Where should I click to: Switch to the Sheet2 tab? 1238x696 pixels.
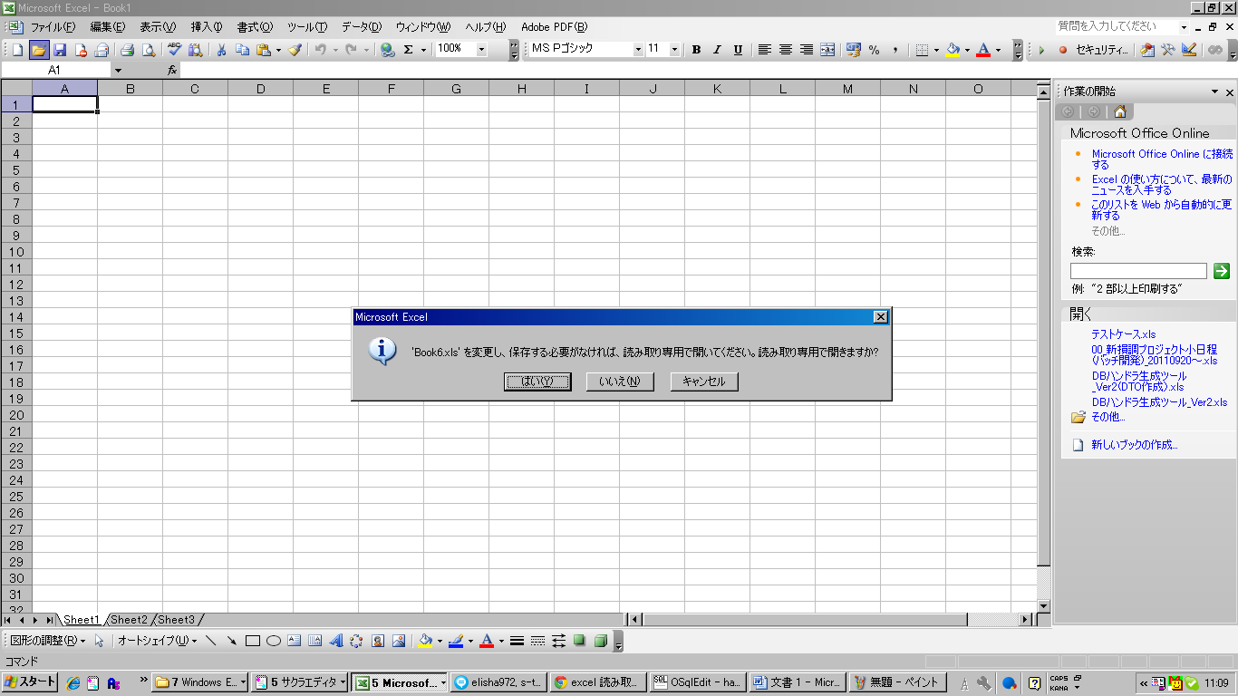tap(129, 620)
